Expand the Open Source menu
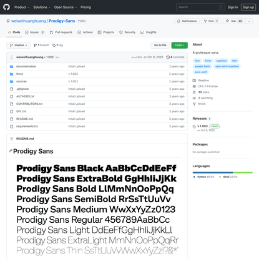The width and height of the screenshot is (259, 259). [66, 7]
